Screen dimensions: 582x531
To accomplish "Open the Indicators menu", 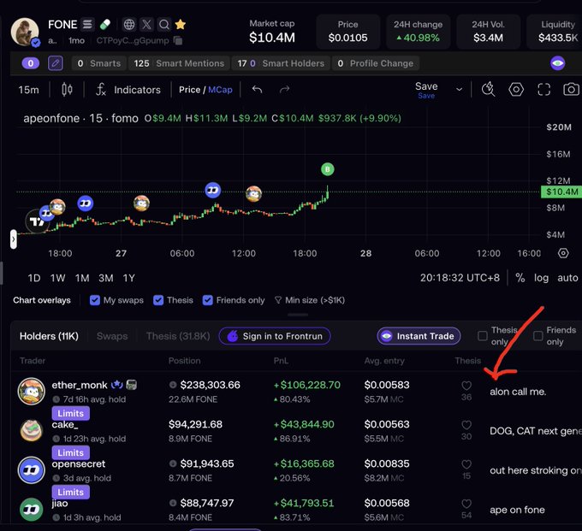I will click(128, 90).
